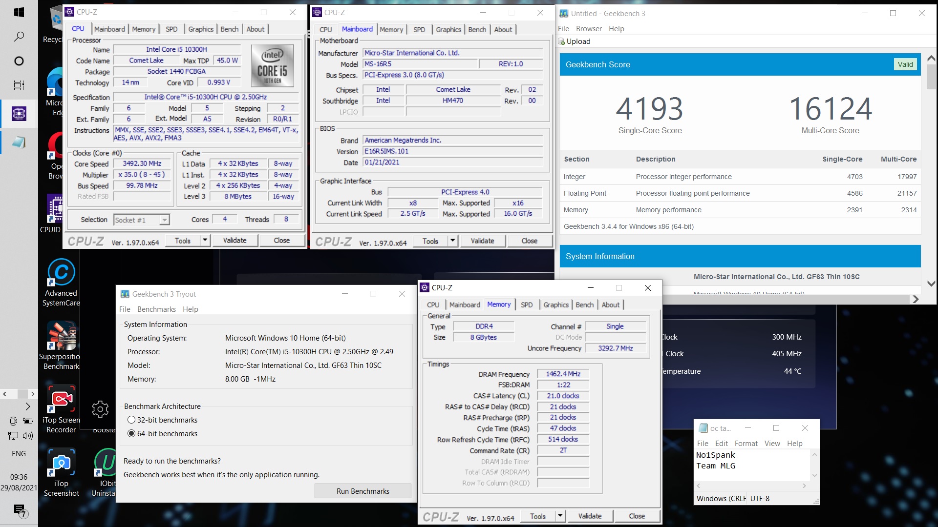Screen dimensions: 938x527
Task: Click the CPU-Z taskbar icon
Action: click(19, 114)
